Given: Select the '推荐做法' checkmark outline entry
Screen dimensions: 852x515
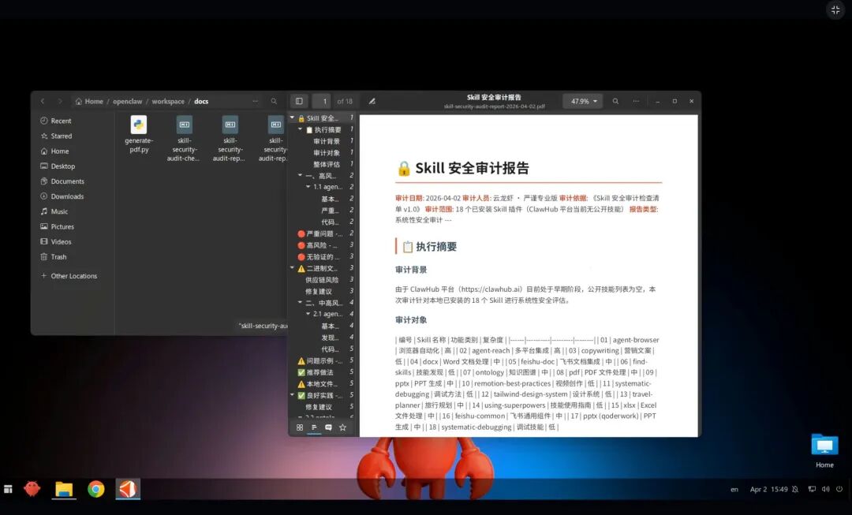Looking at the screenshot, I should 316,372.
